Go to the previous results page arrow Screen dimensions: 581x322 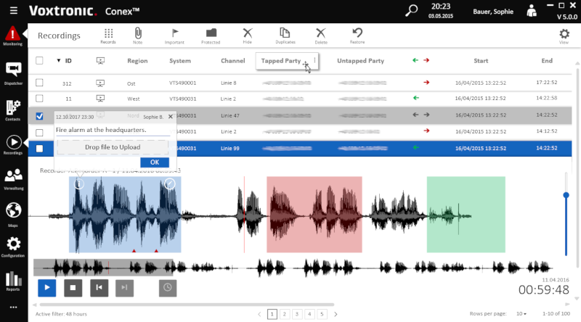click(259, 314)
